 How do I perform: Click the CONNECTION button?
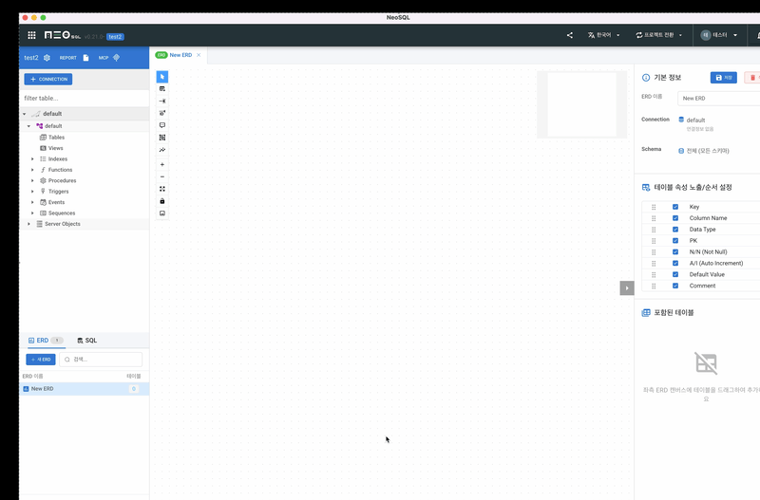[47, 80]
